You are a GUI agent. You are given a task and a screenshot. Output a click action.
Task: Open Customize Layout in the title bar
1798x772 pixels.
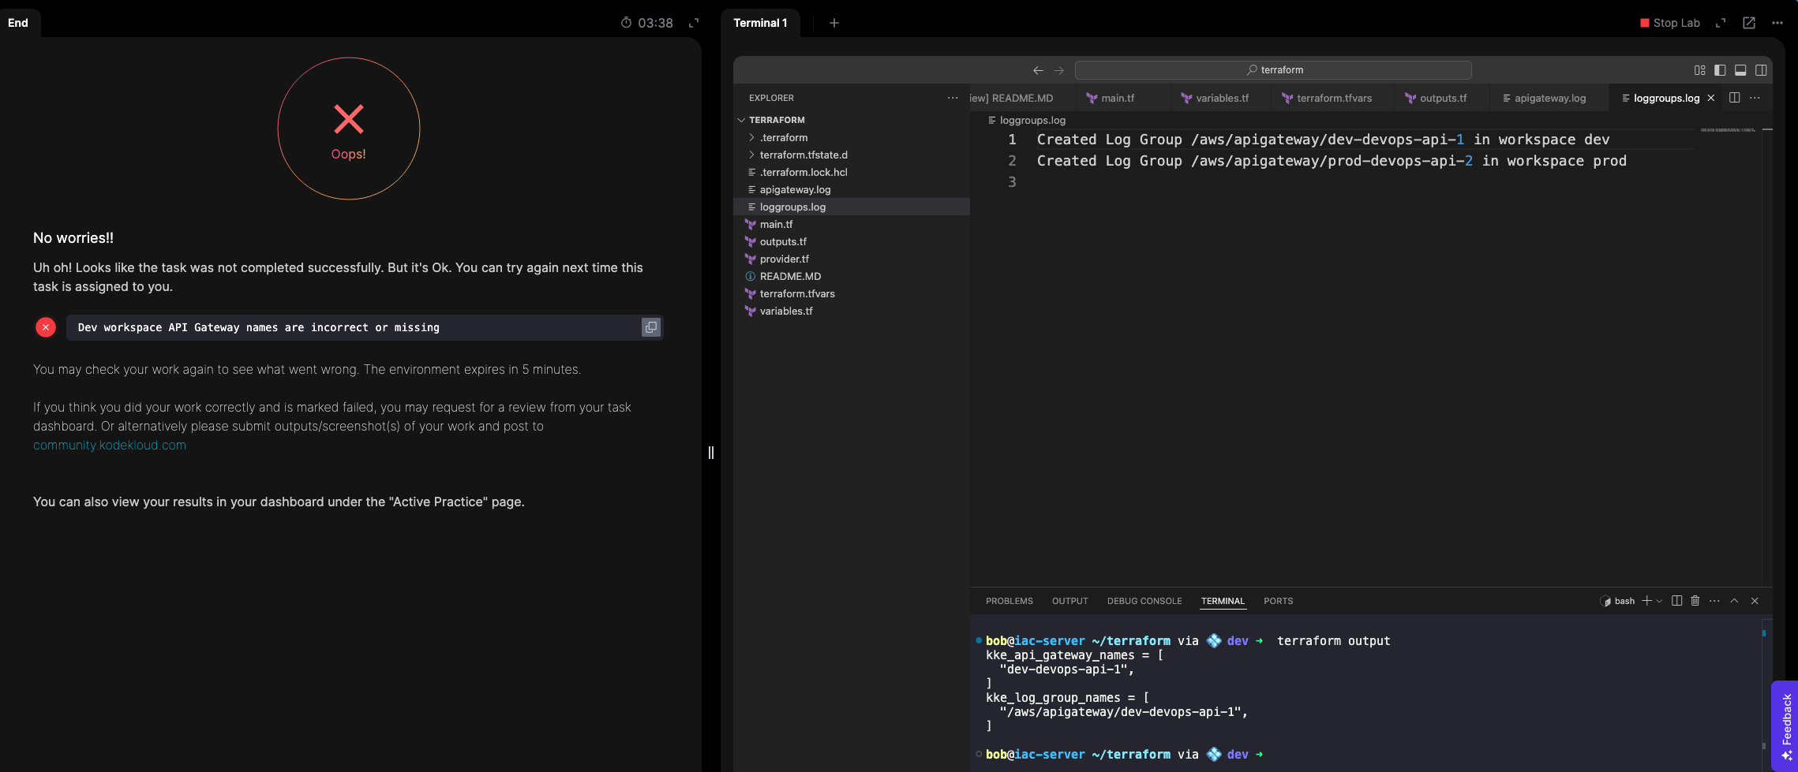[x=1699, y=70]
